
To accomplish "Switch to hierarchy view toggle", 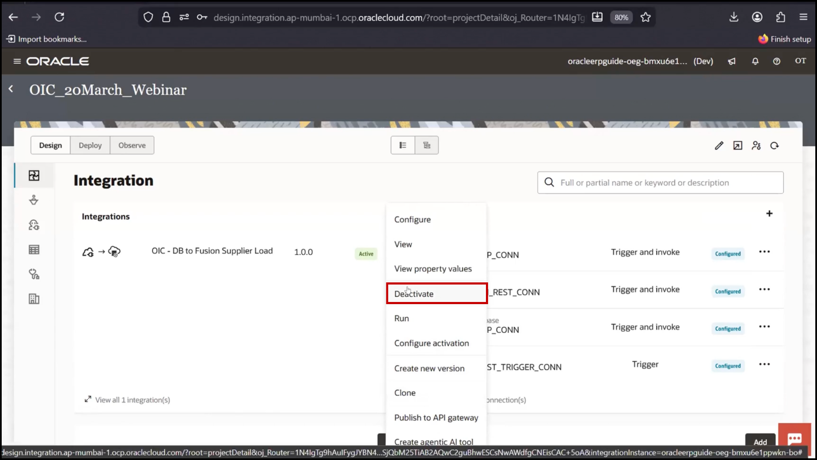I will coord(427,145).
